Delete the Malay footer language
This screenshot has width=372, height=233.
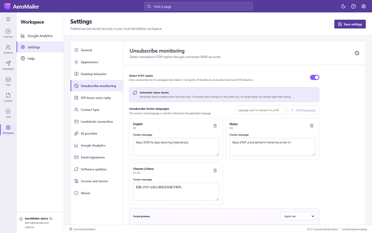[312, 126]
